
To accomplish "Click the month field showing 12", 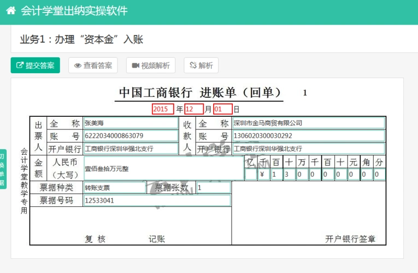I will tap(194, 109).
